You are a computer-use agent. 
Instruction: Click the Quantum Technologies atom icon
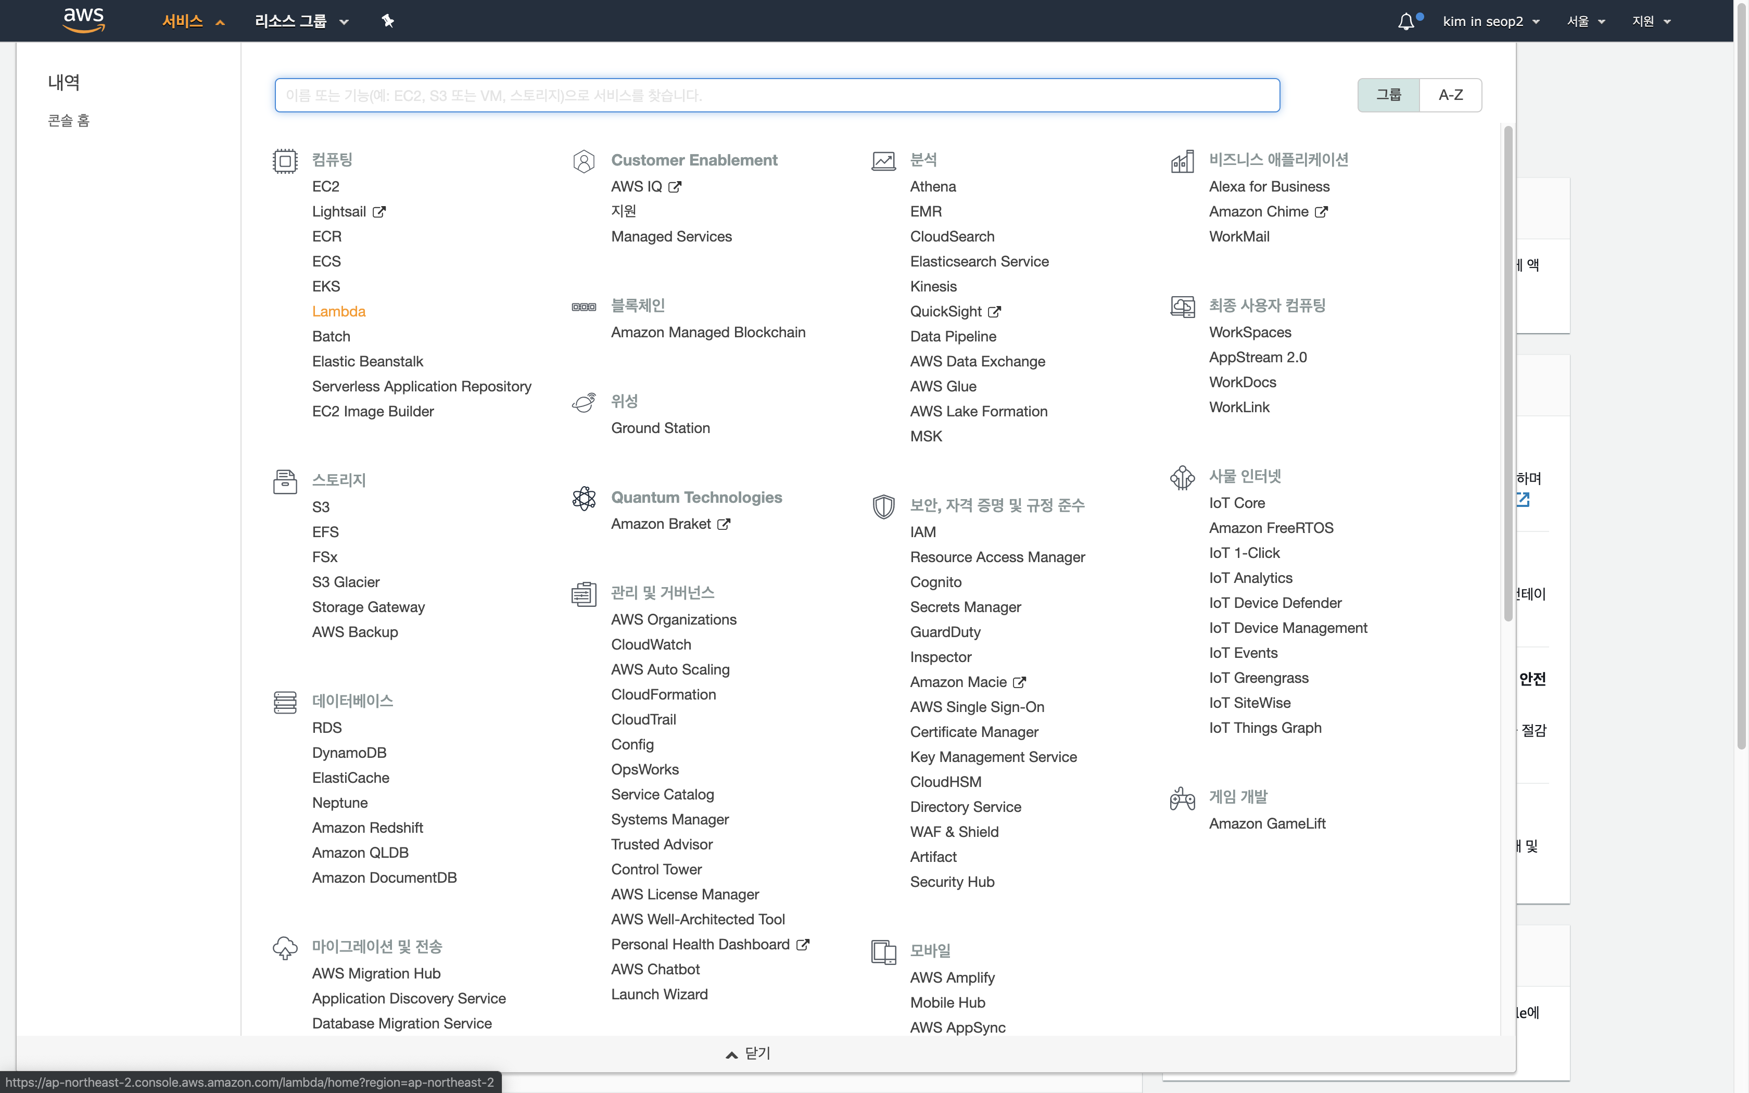coord(584,498)
